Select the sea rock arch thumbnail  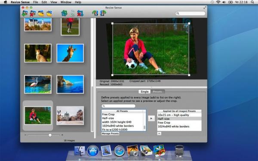70,85
